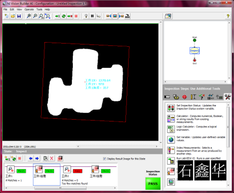This screenshot has width=234, height=193.
Task: Click the red Stop inspection toolbar icon
Action: tap(76, 16)
